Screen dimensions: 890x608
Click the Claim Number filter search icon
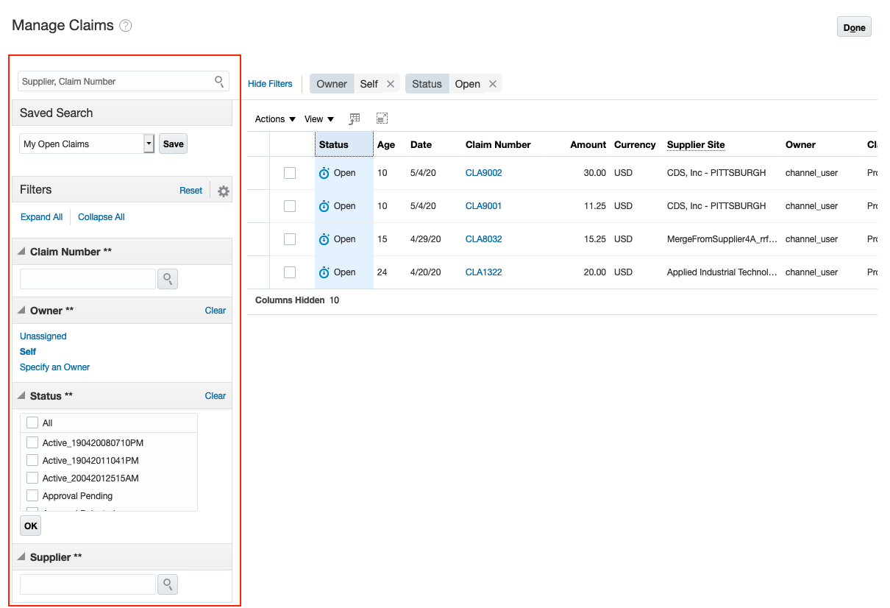(167, 279)
